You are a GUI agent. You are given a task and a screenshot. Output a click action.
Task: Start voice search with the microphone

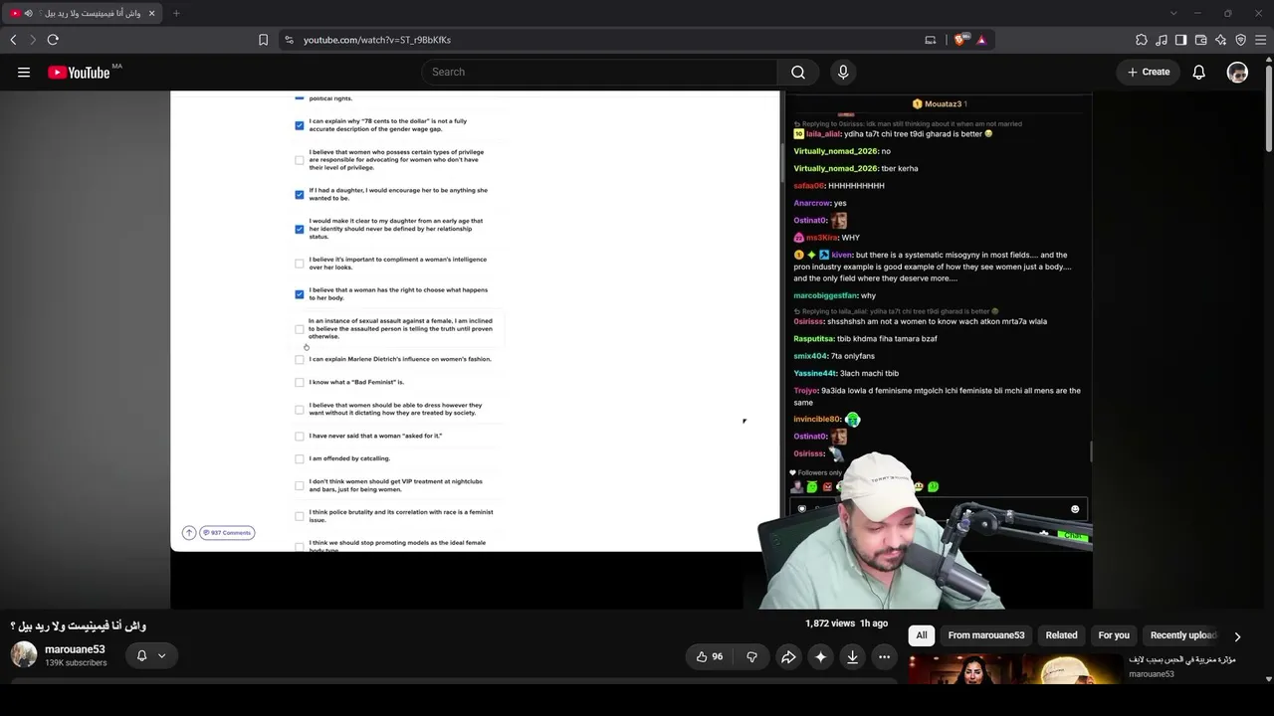click(x=843, y=72)
